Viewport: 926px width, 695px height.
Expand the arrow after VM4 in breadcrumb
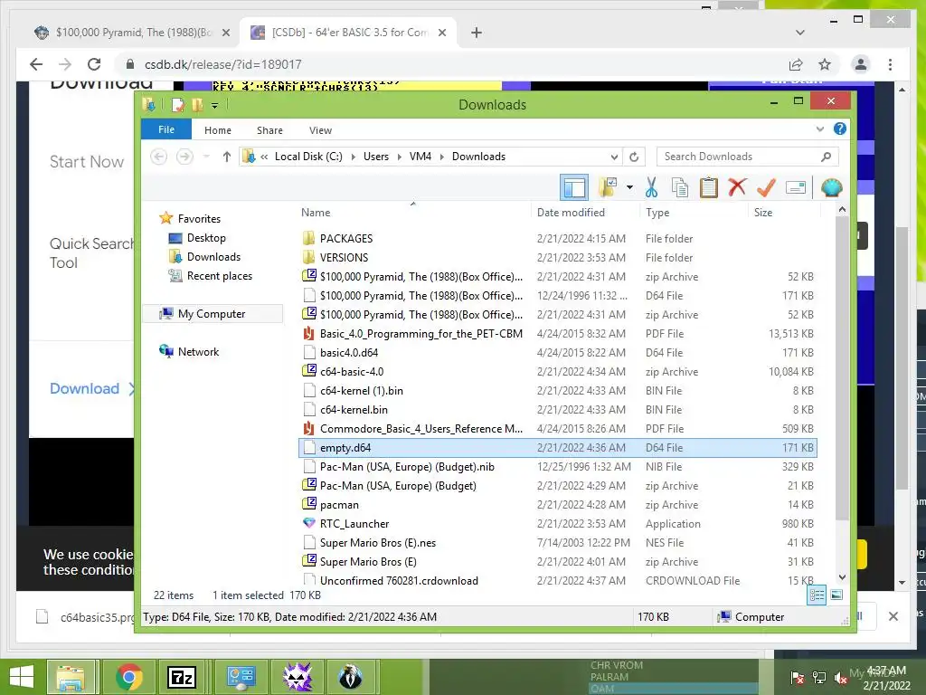pyautogui.click(x=441, y=157)
